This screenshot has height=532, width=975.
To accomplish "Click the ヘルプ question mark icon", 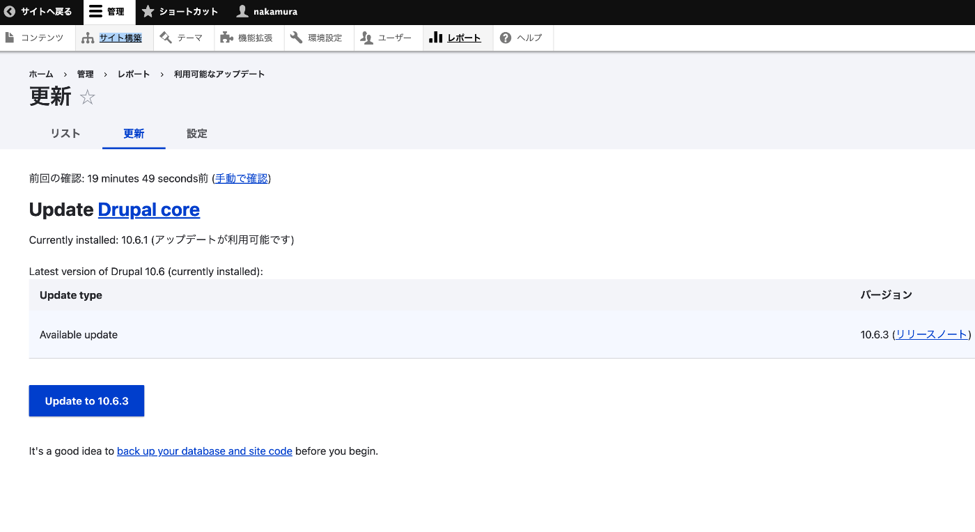I will [x=506, y=38].
